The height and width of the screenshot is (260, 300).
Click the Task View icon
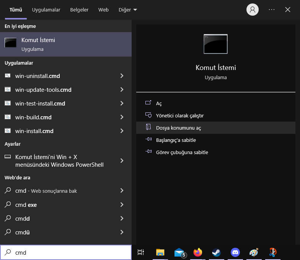[x=141, y=252]
